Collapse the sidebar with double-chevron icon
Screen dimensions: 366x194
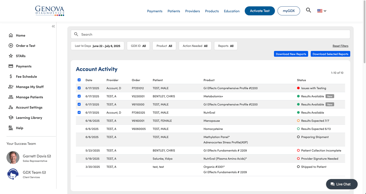53,26
